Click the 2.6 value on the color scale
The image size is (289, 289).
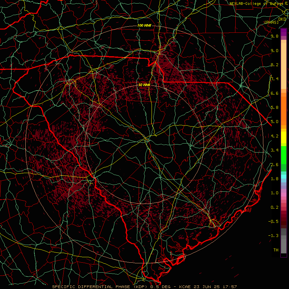275,165
